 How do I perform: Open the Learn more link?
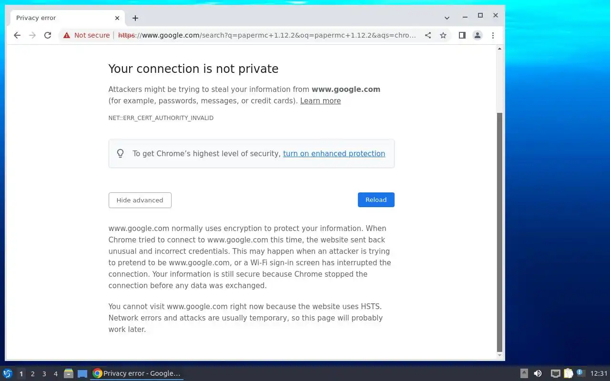tap(320, 101)
